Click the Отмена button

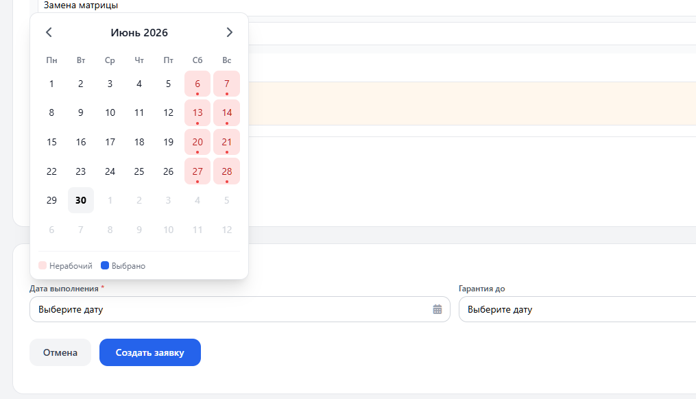(x=60, y=352)
